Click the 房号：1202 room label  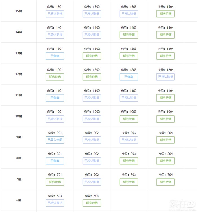[92, 70]
